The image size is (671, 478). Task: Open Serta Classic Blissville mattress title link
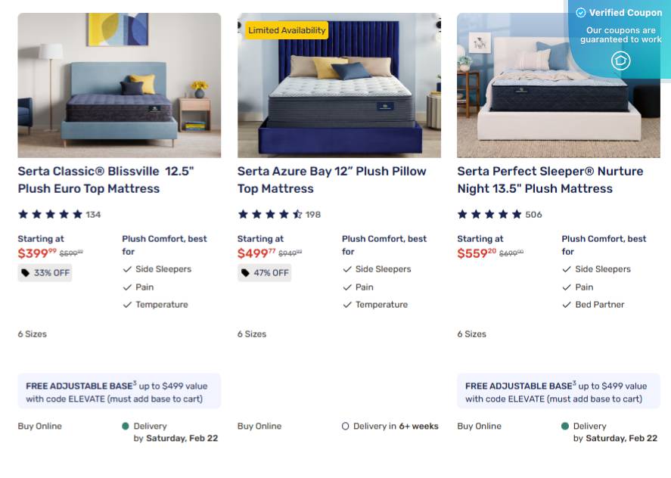pos(106,180)
